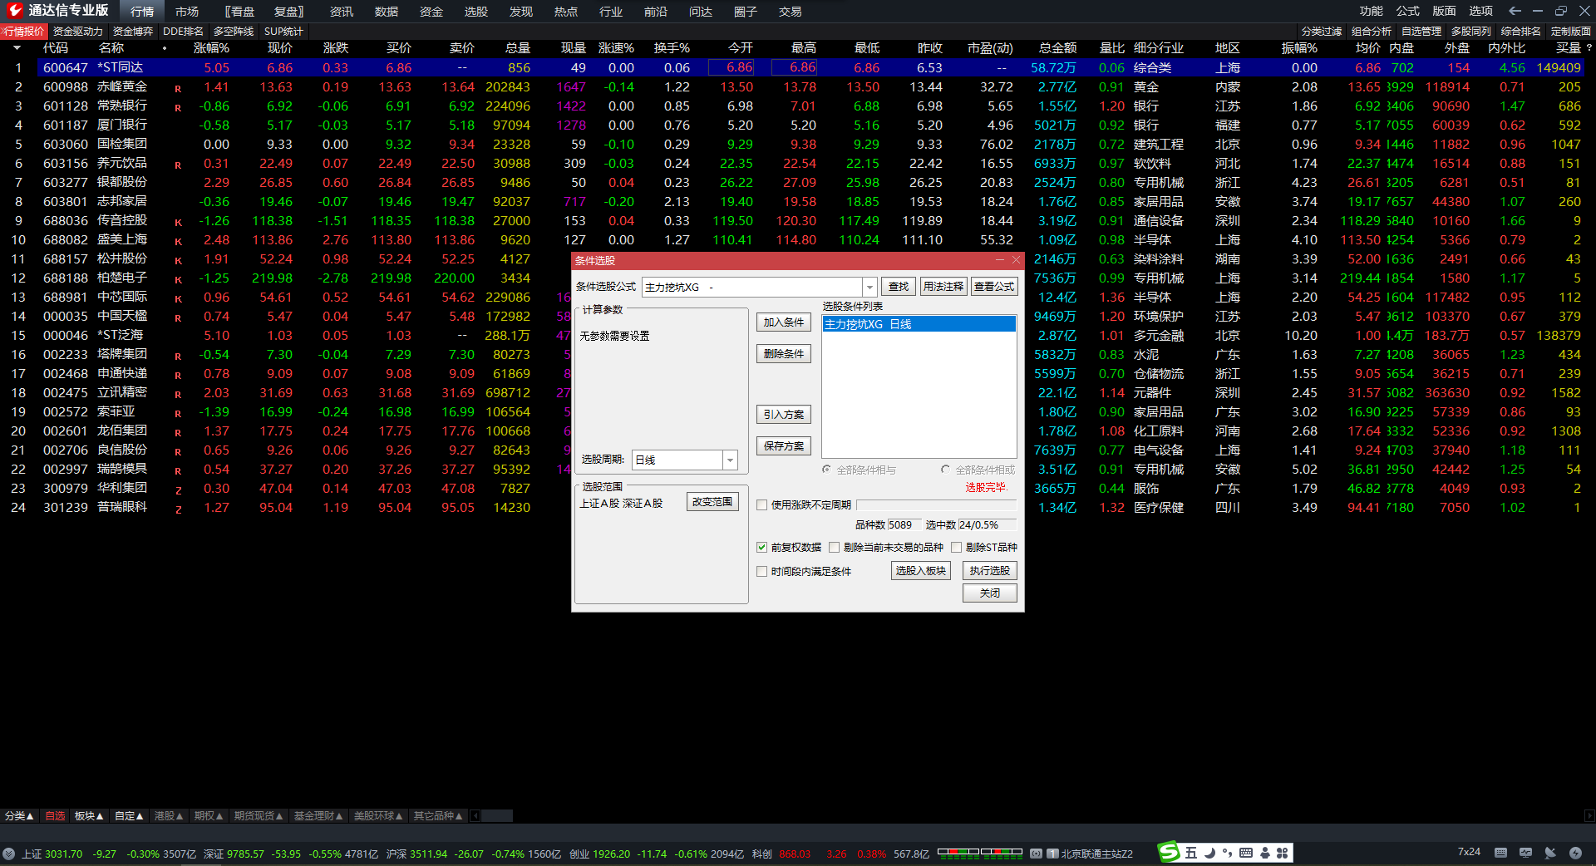Screen dimensions: 1596x866
Task: Expand the 选股周期 period dropdown
Action: [x=730, y=460]
